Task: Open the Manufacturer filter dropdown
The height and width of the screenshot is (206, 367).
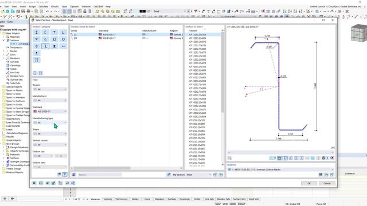Action: (50, 101)
